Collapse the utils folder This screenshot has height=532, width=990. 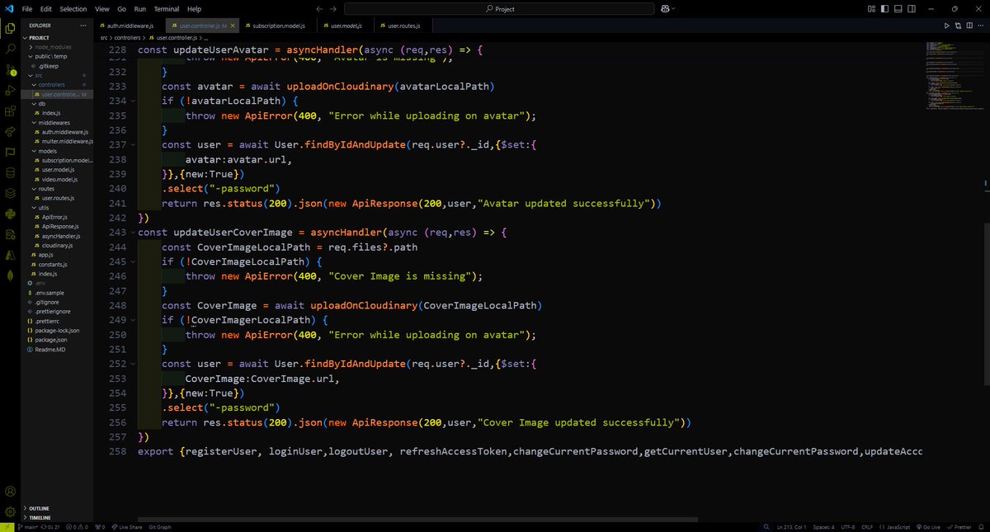pos(56,208)
